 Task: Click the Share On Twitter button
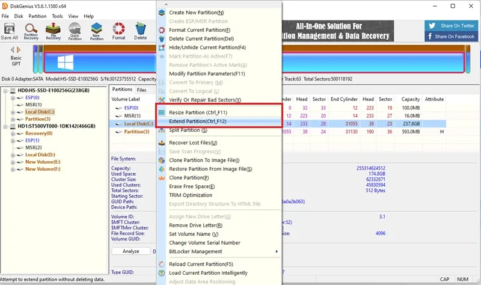point(452,26)
